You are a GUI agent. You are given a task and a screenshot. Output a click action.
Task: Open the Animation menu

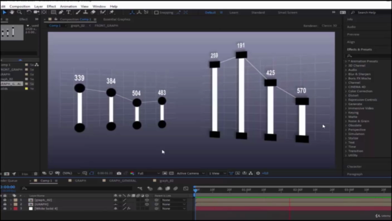coord(68,6)
